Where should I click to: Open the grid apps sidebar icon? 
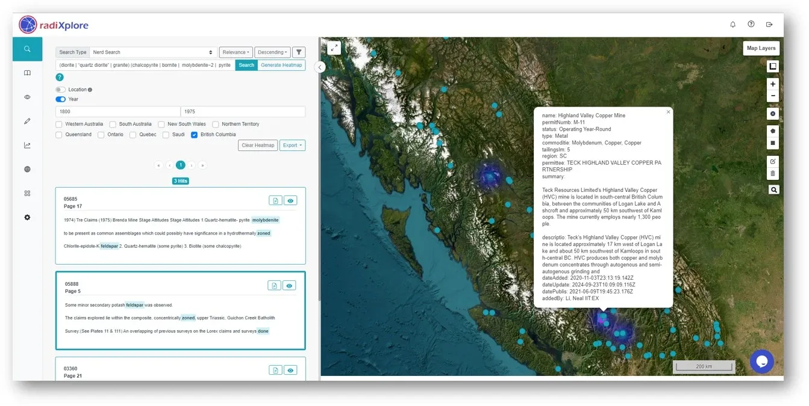[x=27, y=193]
